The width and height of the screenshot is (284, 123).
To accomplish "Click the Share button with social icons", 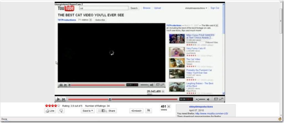I will [x=107, y=111].
